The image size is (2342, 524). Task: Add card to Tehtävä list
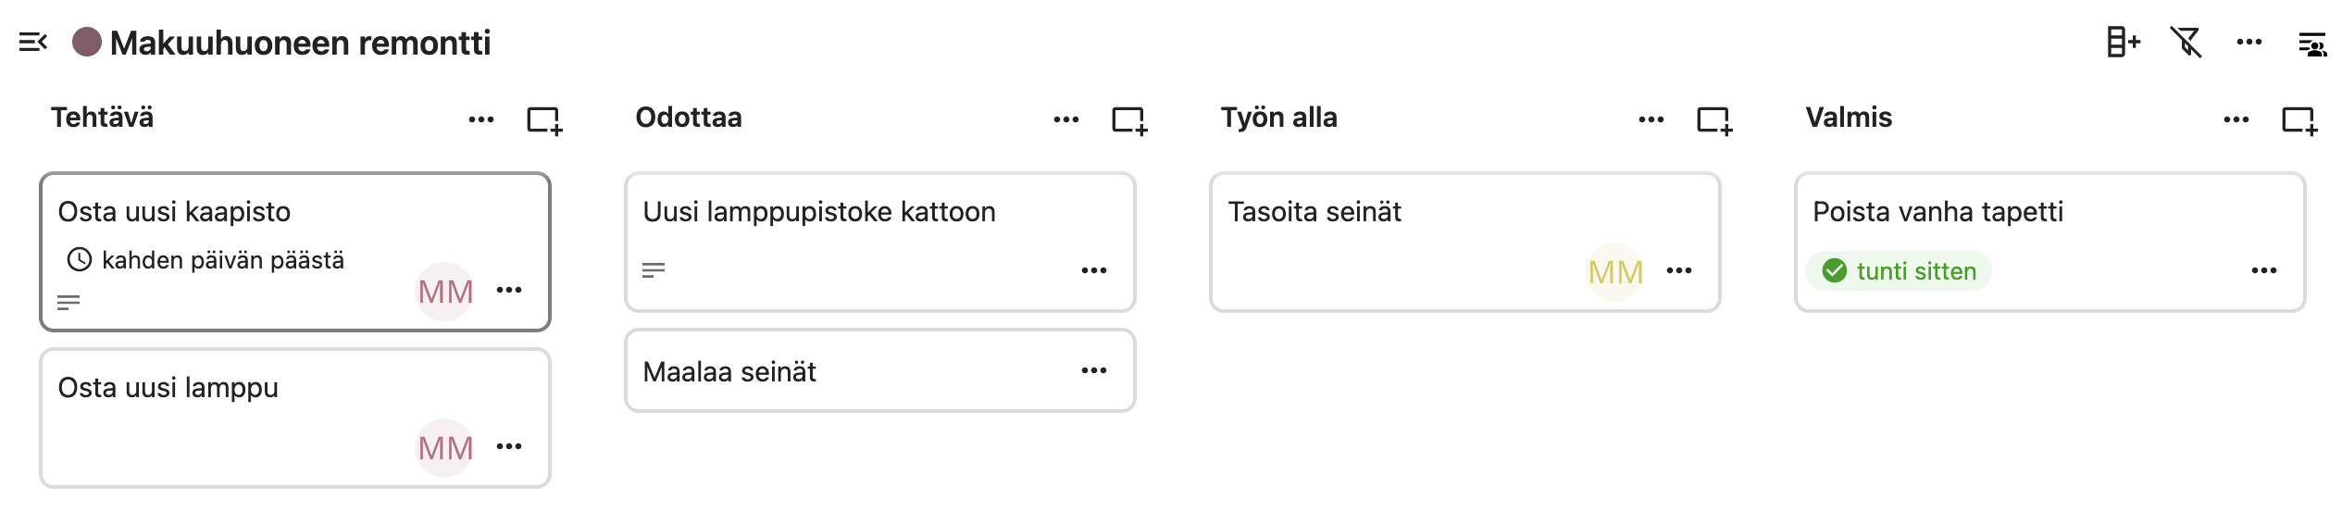click(544, 120)
